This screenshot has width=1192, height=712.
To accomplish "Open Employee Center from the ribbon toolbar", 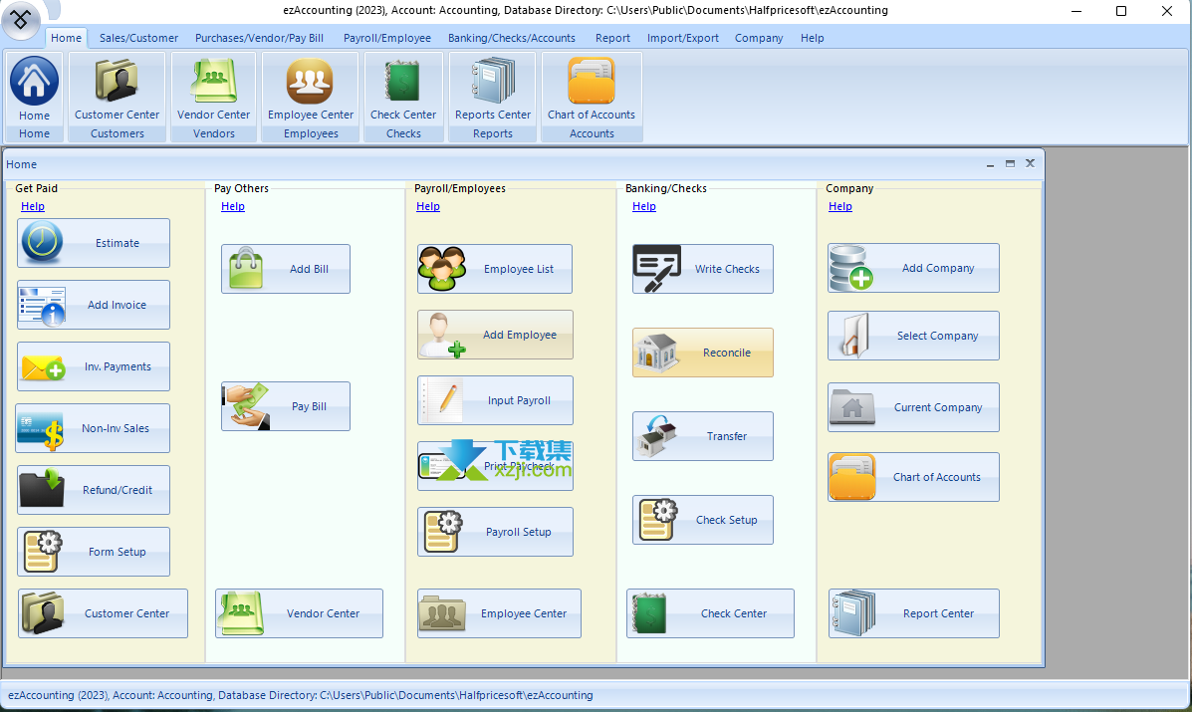I will pyautogui.click(x=310, y=89).
